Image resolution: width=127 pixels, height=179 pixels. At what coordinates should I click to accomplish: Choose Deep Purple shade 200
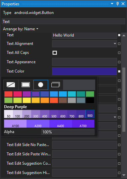click(x=27, y=114)
